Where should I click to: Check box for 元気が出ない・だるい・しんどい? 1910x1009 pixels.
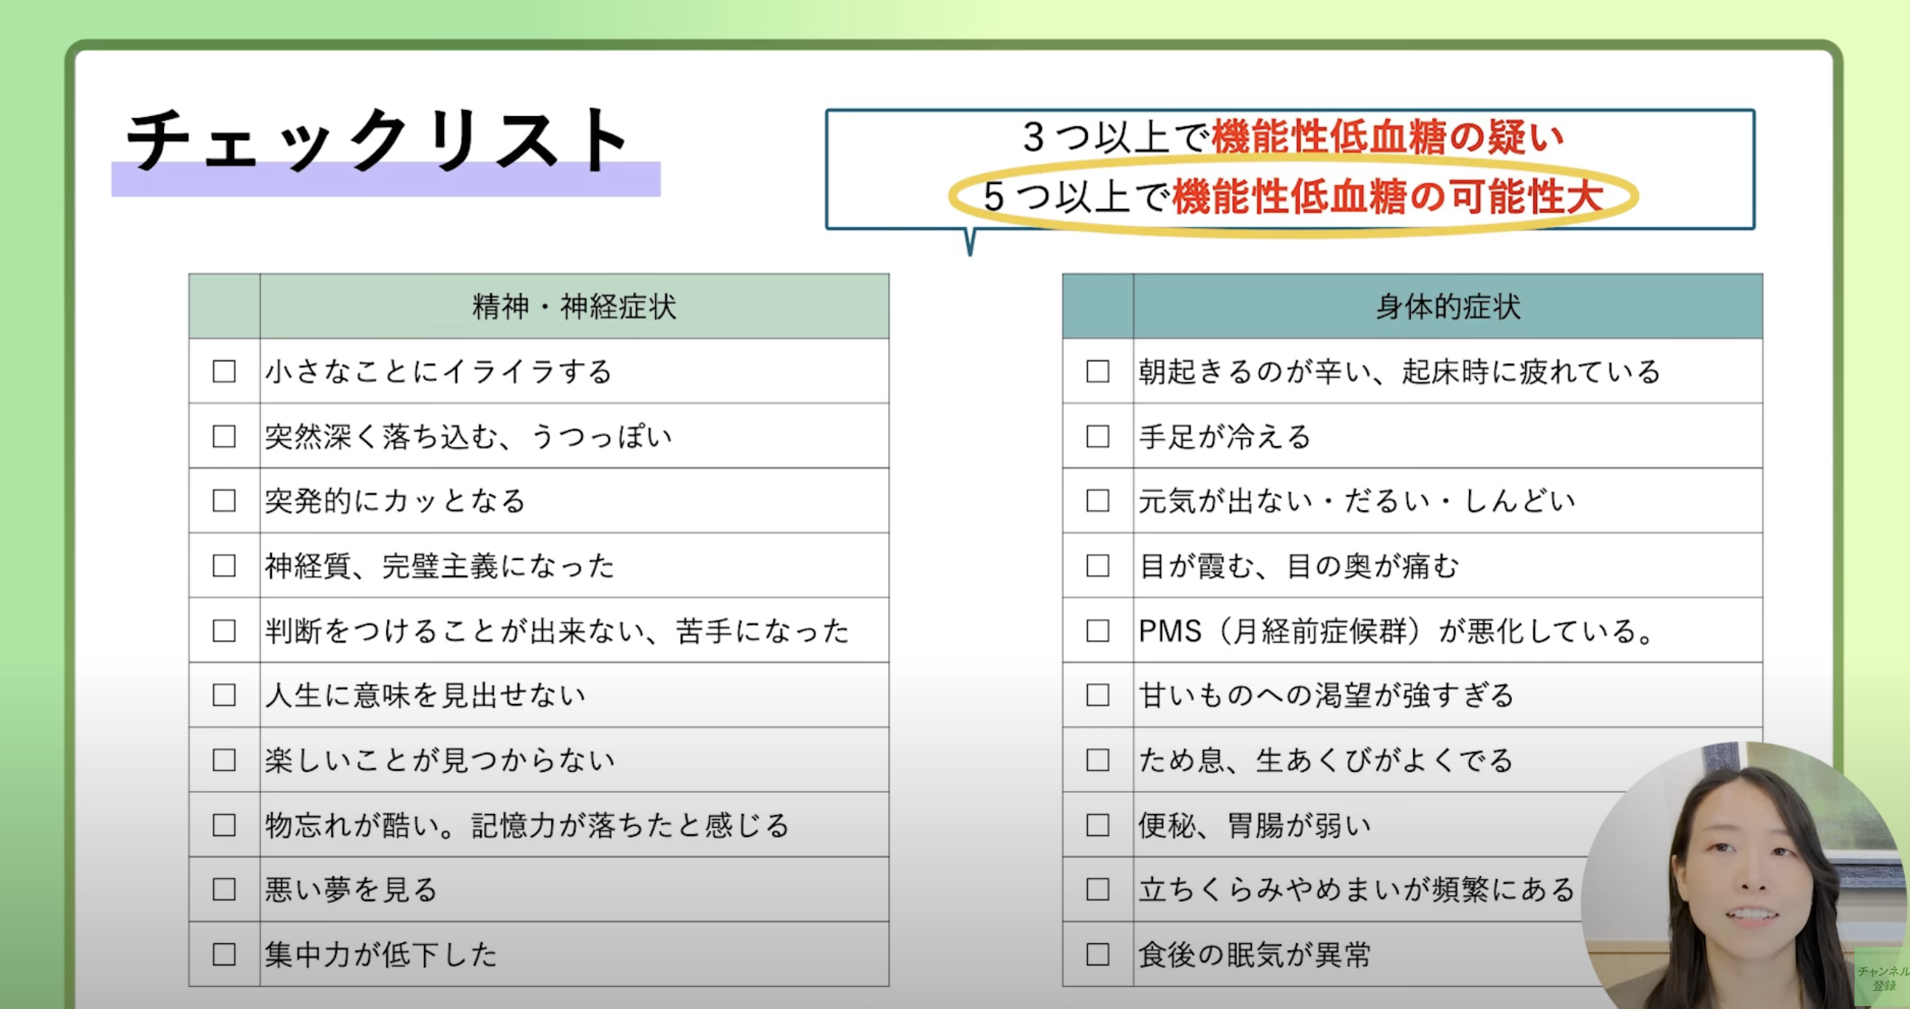pos(1098,500)
